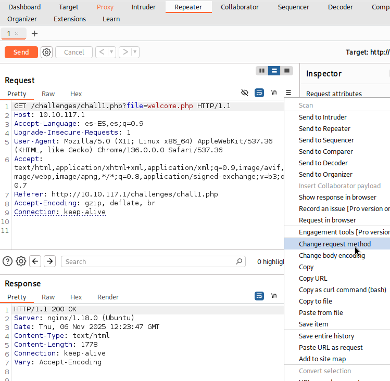Open the Collaborator tab
Screen dimensions: 390x381
point(240,7)
